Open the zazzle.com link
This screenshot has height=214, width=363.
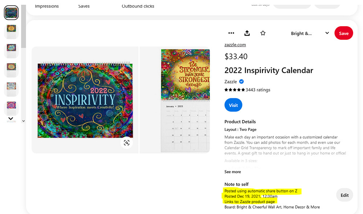[235, 45]
